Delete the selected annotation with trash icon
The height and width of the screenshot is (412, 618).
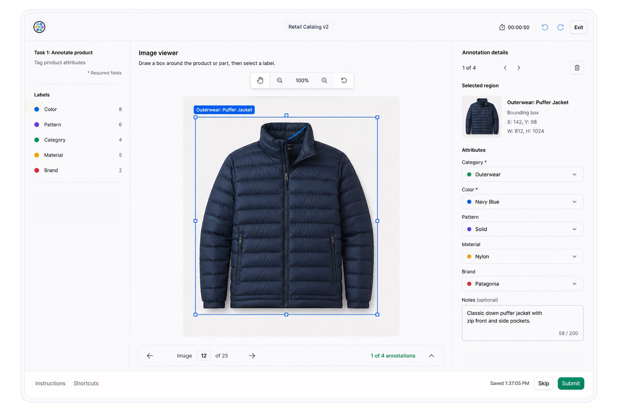click(x=577, y=68)
